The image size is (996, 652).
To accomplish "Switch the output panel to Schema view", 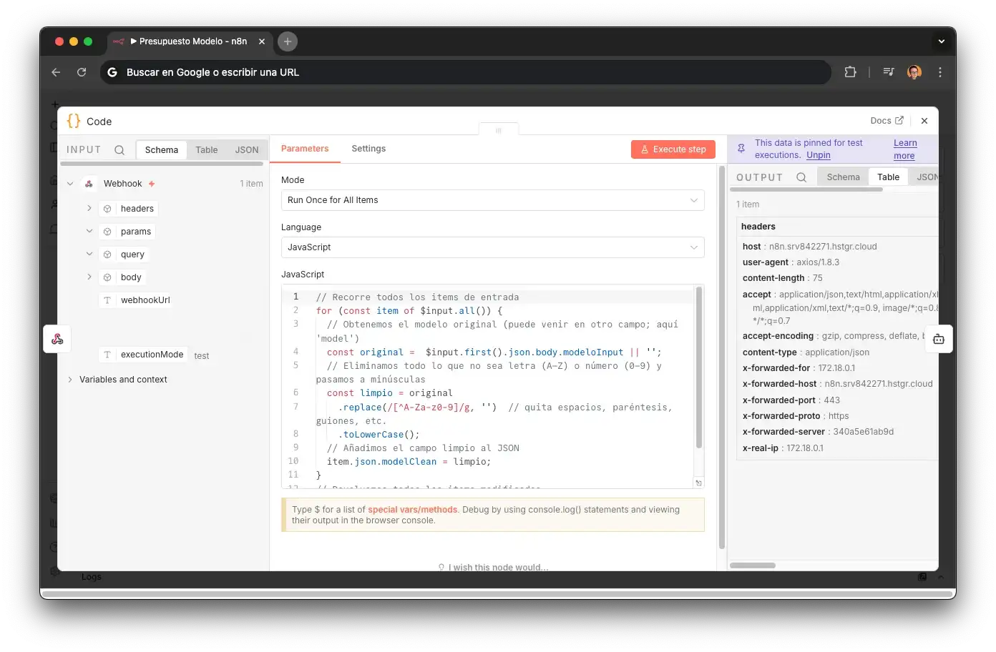I will point(843,177).
